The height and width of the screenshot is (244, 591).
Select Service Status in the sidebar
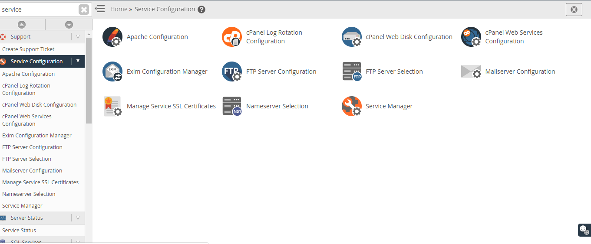[x=19, y=231]
